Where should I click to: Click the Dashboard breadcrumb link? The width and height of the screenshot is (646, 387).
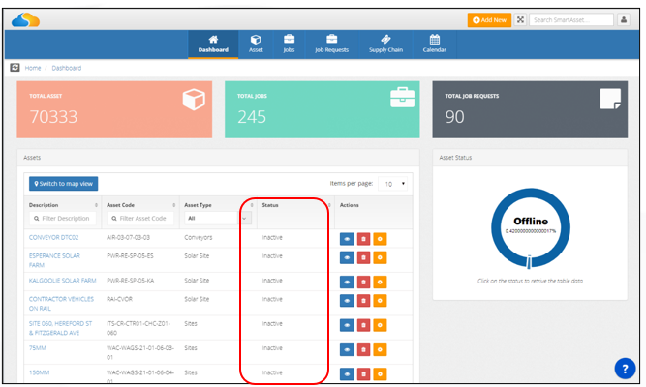pyautogui.click(x=66, y=68)
